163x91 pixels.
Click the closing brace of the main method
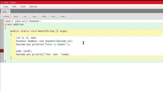coord(11,58)
